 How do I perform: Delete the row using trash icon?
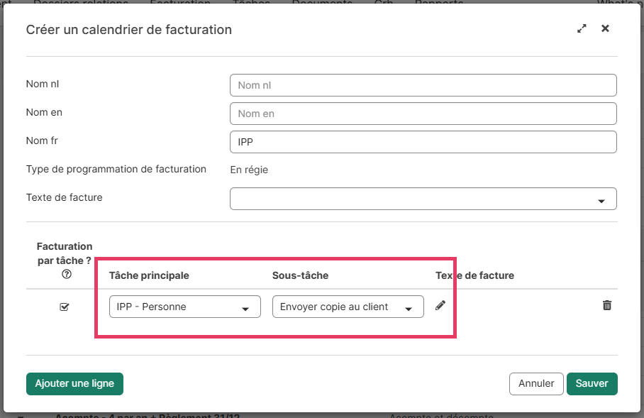pos(607,305)
